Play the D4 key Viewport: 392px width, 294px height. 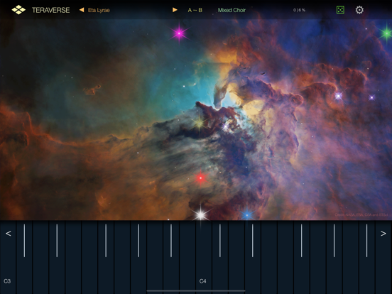pyautogui.click(x=236, y=258)
